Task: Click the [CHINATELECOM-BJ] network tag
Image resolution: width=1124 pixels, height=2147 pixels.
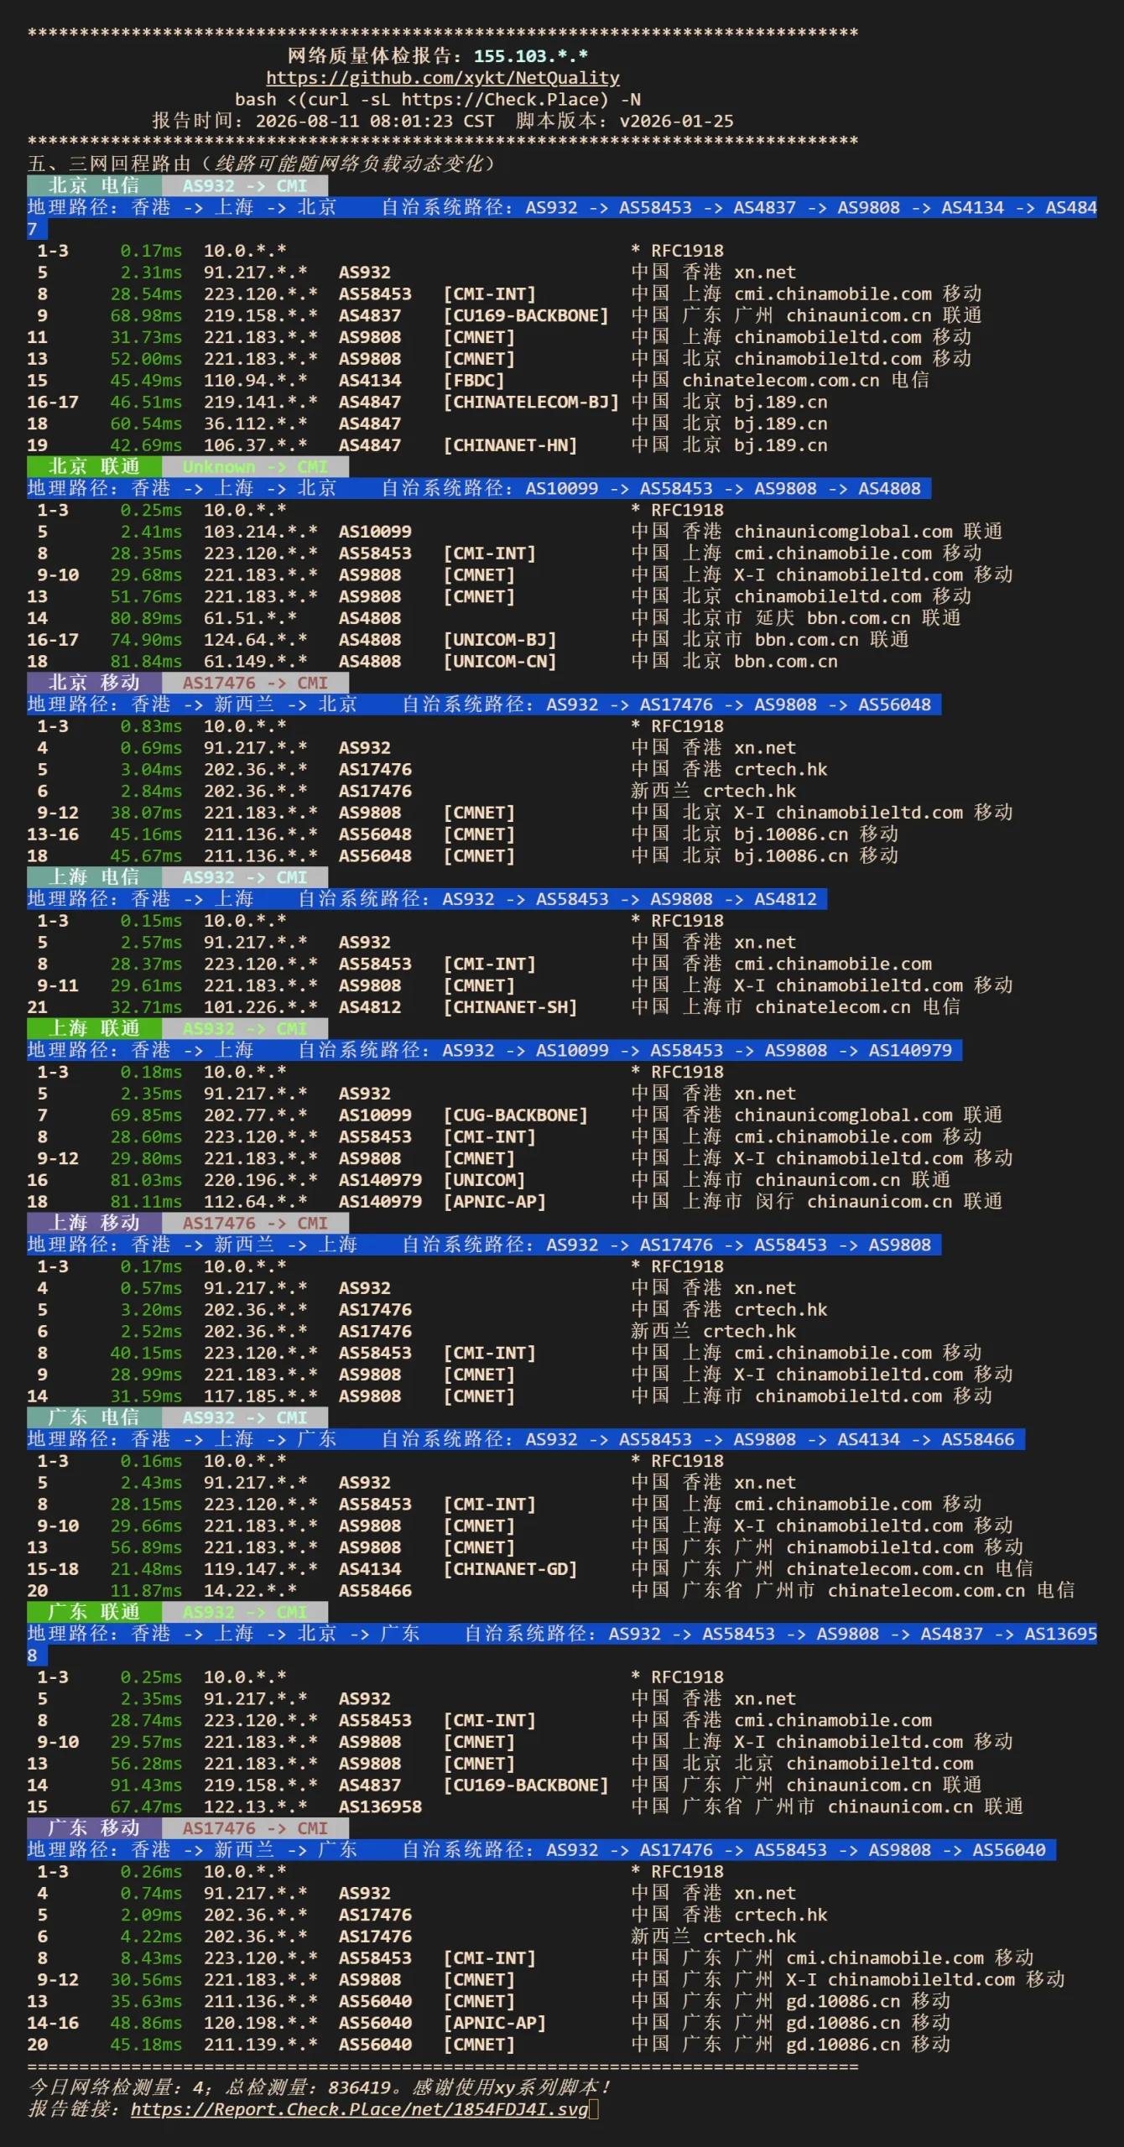Action: click(531, 403)
